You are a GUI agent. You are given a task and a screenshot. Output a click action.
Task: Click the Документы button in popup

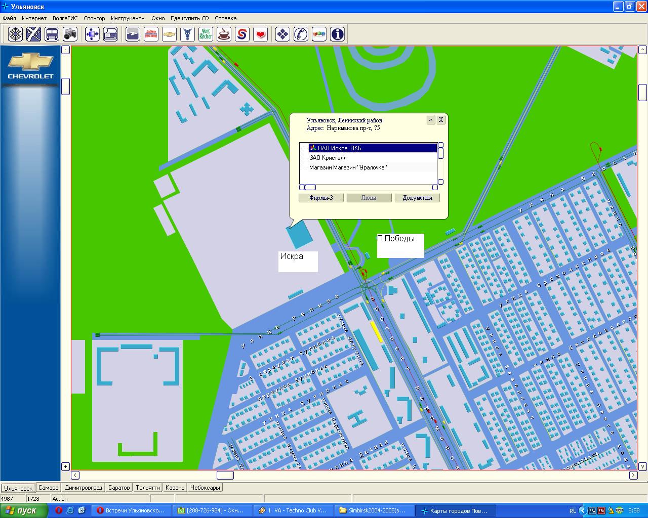417,198
